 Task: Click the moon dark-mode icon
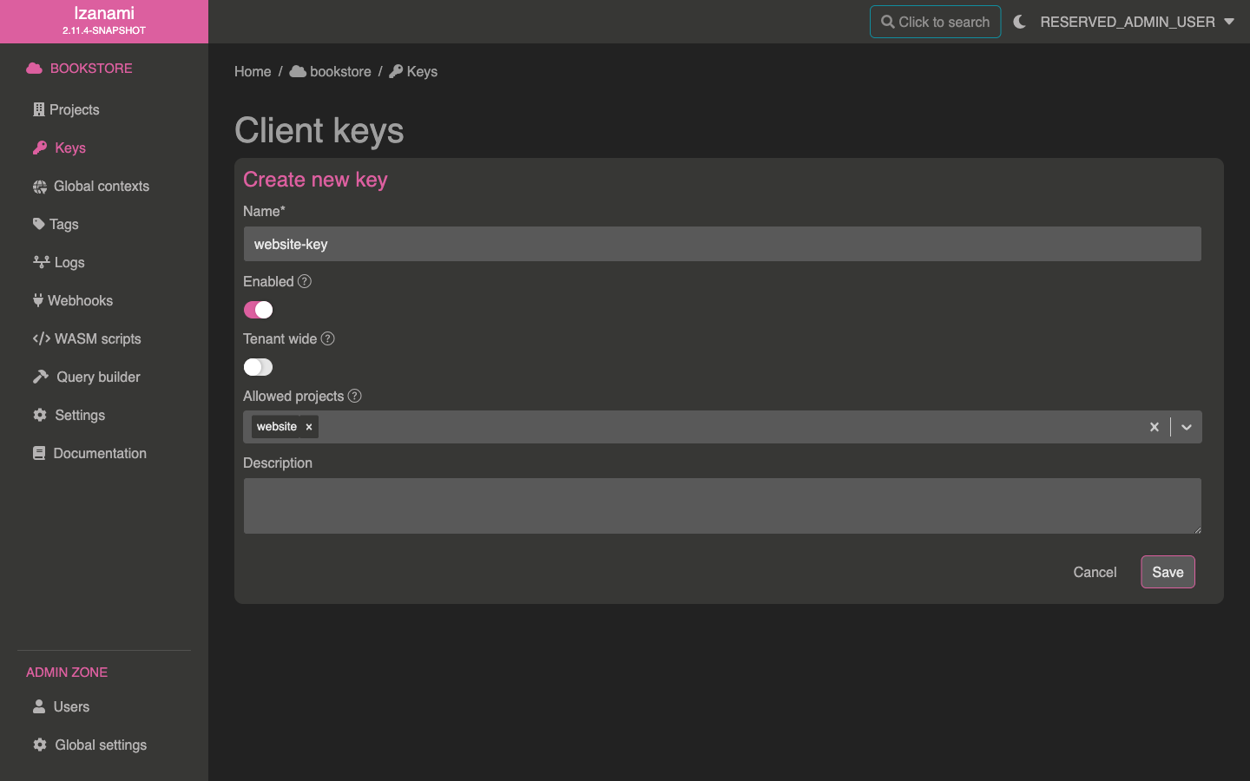(1019, 22)
